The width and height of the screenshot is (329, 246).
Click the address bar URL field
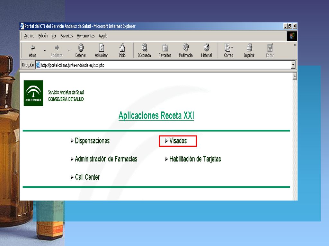[x=165, y=65]
